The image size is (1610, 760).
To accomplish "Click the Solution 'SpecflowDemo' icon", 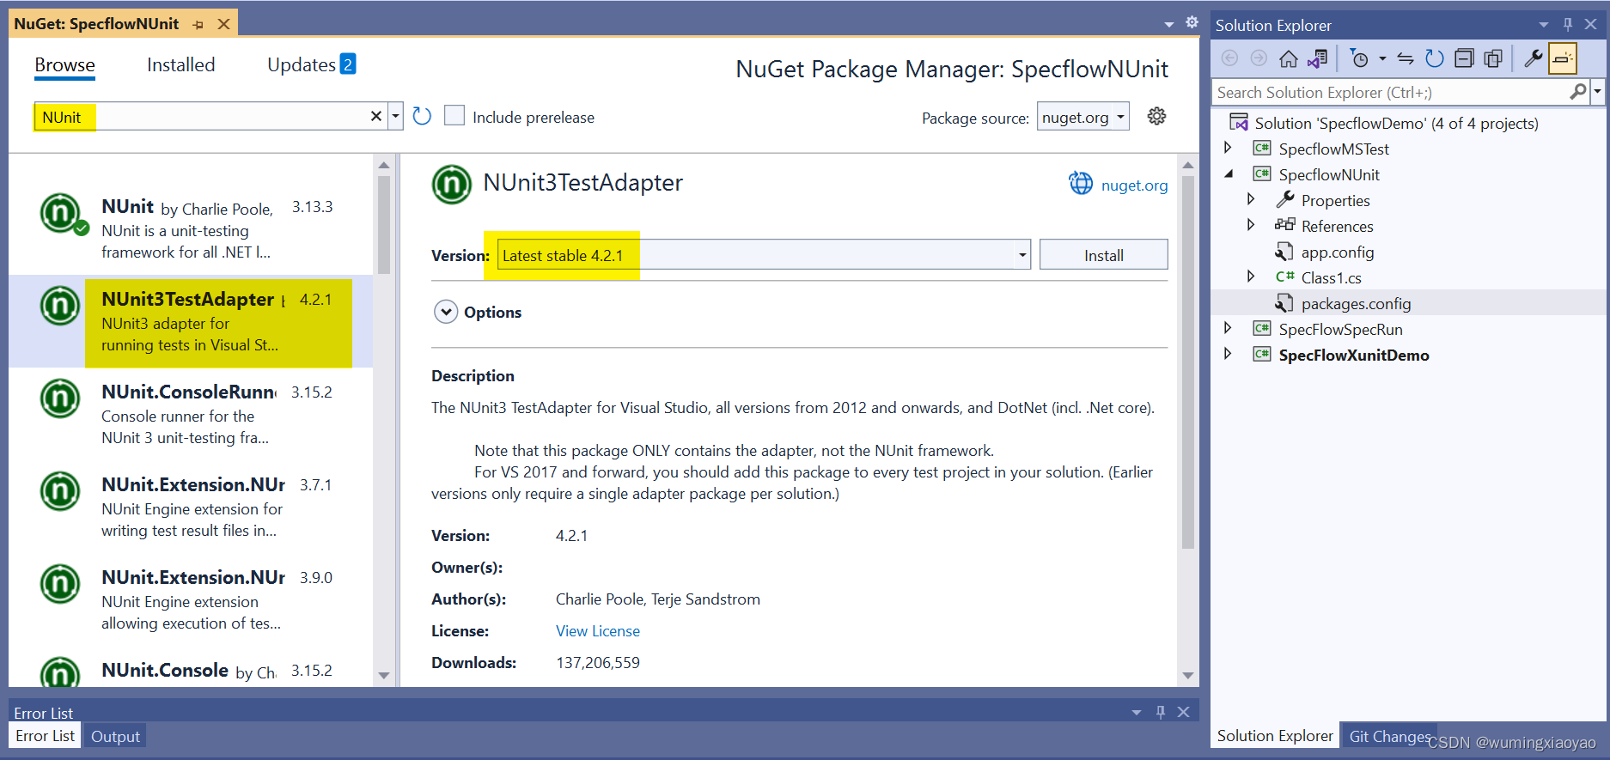I will [1239, 122].
